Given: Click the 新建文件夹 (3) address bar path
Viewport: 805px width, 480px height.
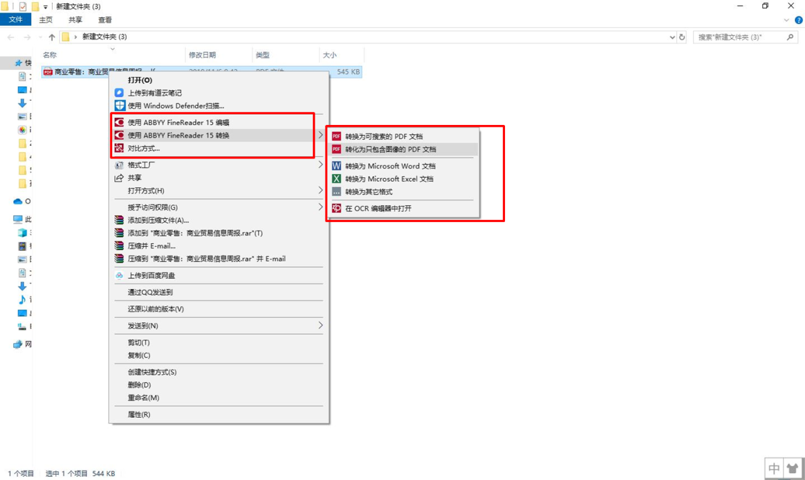Looking at the screenshot, I should (105, 37).
